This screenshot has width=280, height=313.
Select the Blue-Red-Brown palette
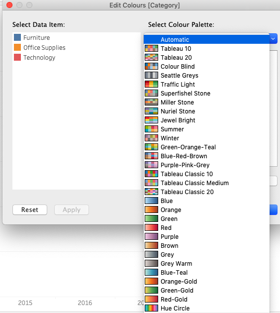(206, 156)
